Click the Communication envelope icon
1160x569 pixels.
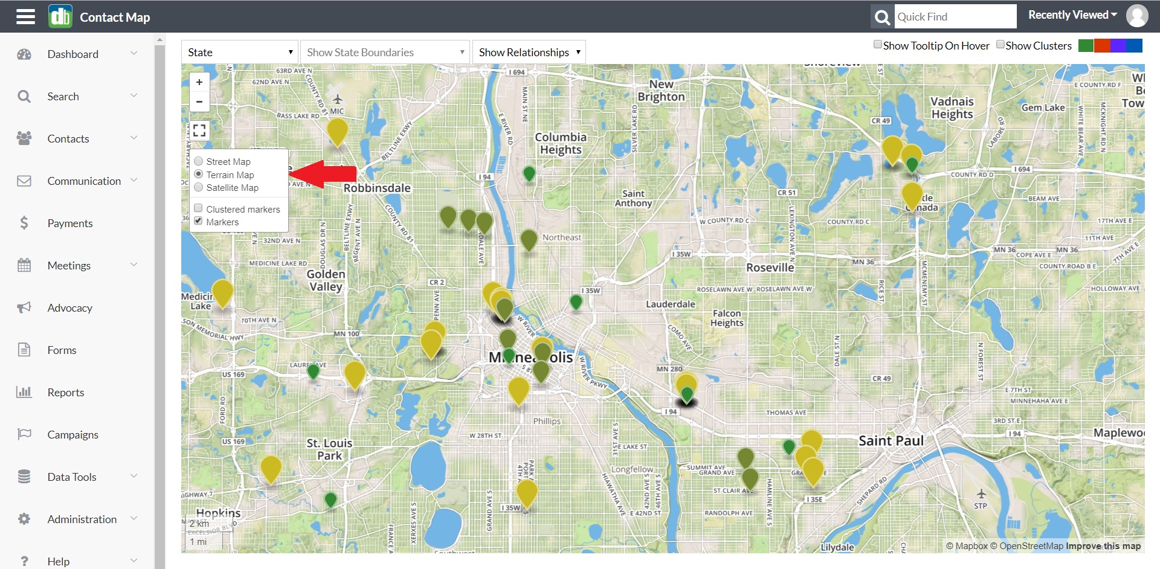pos(24,181)
